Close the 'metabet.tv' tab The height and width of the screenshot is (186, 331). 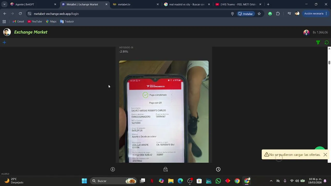[x=158, y=4]
